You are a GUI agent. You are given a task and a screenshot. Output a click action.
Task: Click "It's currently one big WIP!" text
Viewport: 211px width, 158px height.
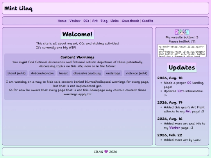point(56,48)
